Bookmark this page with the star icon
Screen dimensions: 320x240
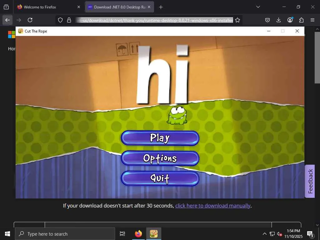click(237, 20)
